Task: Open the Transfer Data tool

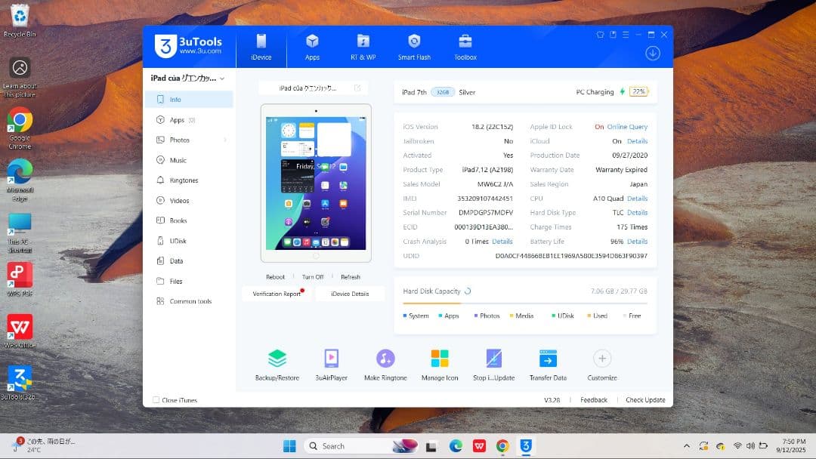Action: (547, 363)
